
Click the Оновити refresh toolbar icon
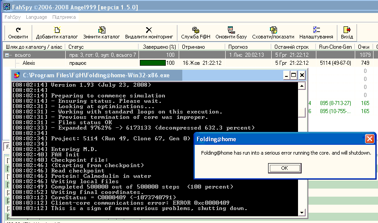[18, 30]
